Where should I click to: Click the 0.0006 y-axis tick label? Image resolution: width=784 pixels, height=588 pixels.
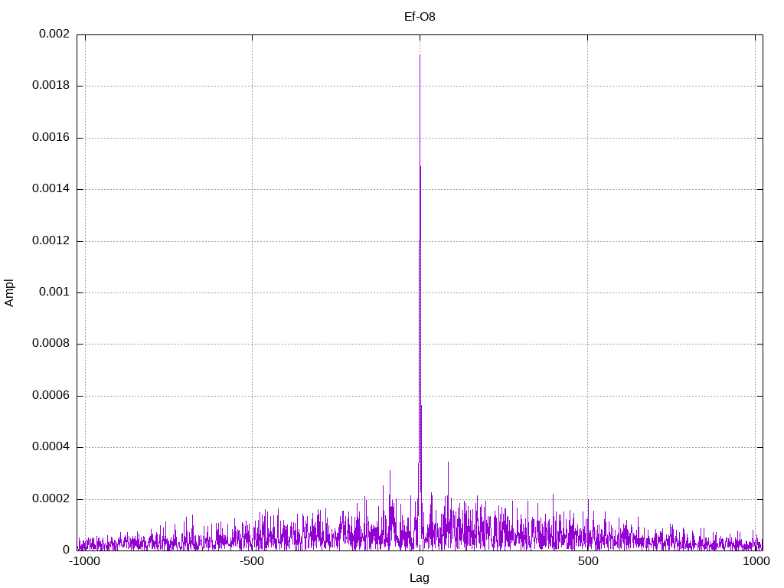coord(51,396)
